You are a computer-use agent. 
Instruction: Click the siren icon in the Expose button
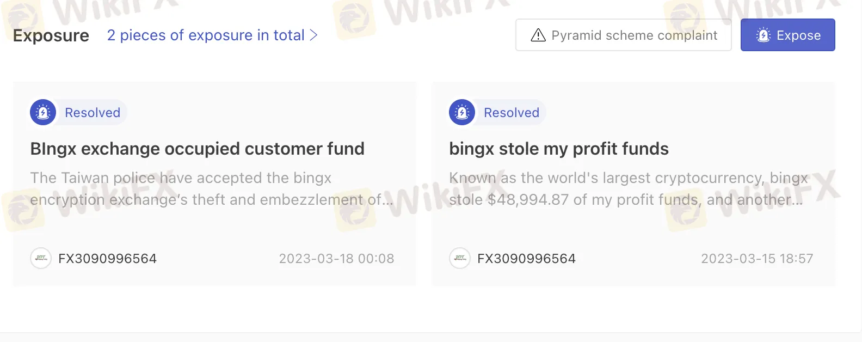click(764, 35)
